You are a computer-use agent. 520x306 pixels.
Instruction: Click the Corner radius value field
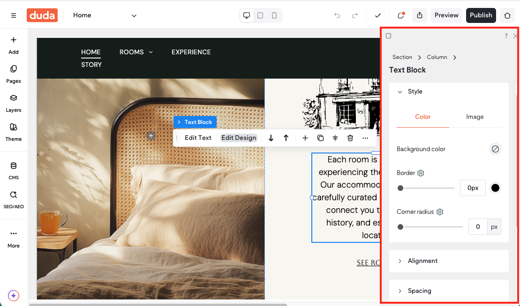(x=477, y=227)
